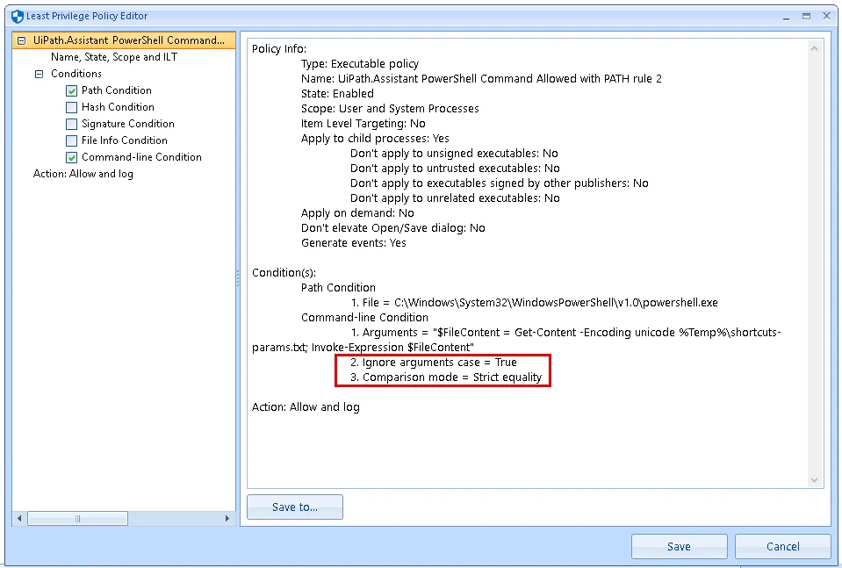Click the panel splitter grip handle

238,277
